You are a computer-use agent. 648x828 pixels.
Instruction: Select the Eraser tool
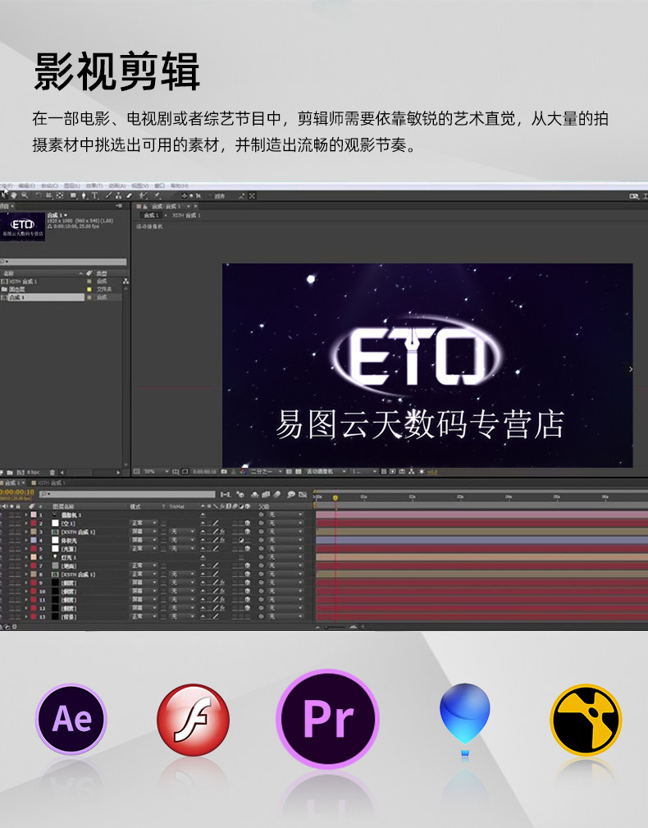point(129,196)
